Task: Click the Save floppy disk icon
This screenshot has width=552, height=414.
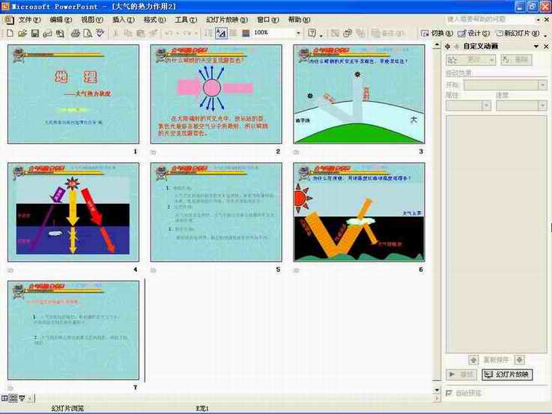Action: (x=35, y=34)
